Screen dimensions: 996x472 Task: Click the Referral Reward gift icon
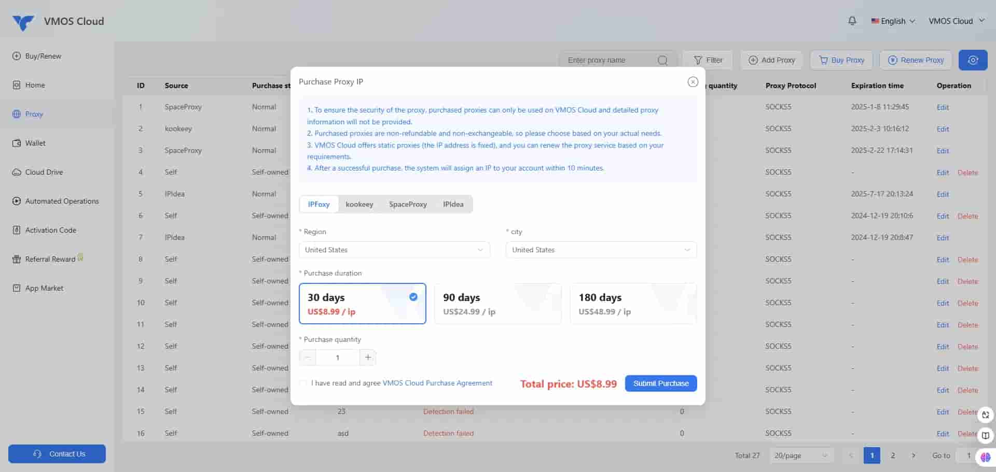(x=16, y=259)
